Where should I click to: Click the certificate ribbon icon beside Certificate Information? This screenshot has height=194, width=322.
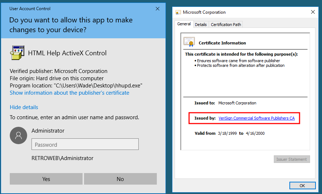(x=189, y=42)
